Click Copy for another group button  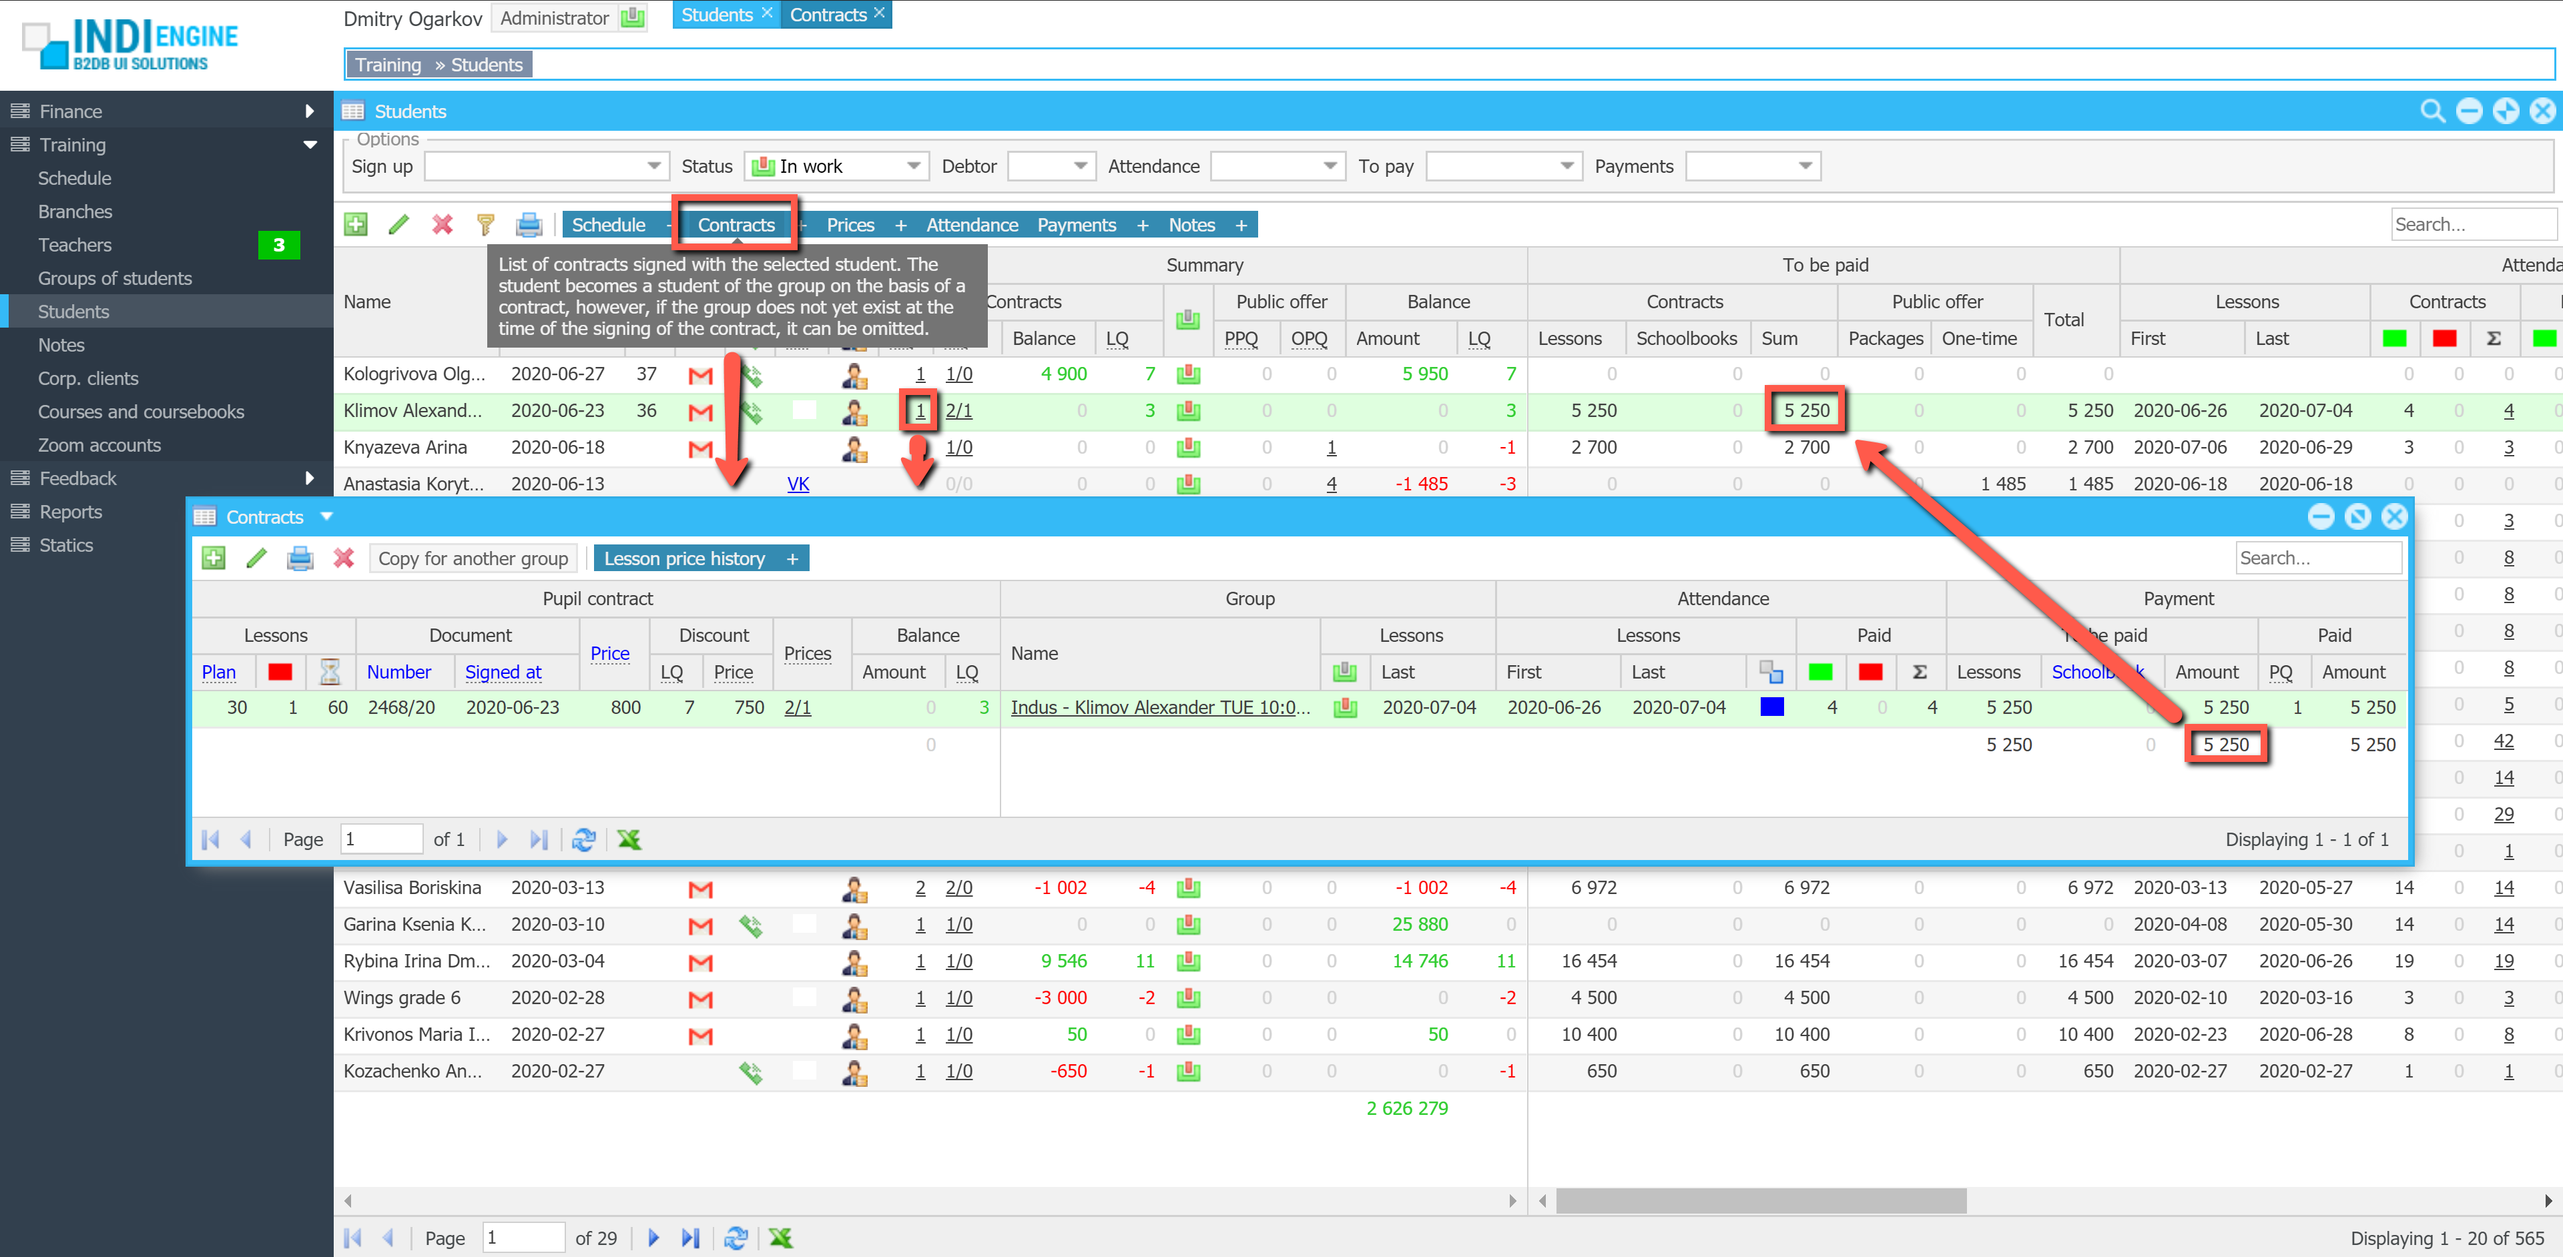[x=473, y=558]
